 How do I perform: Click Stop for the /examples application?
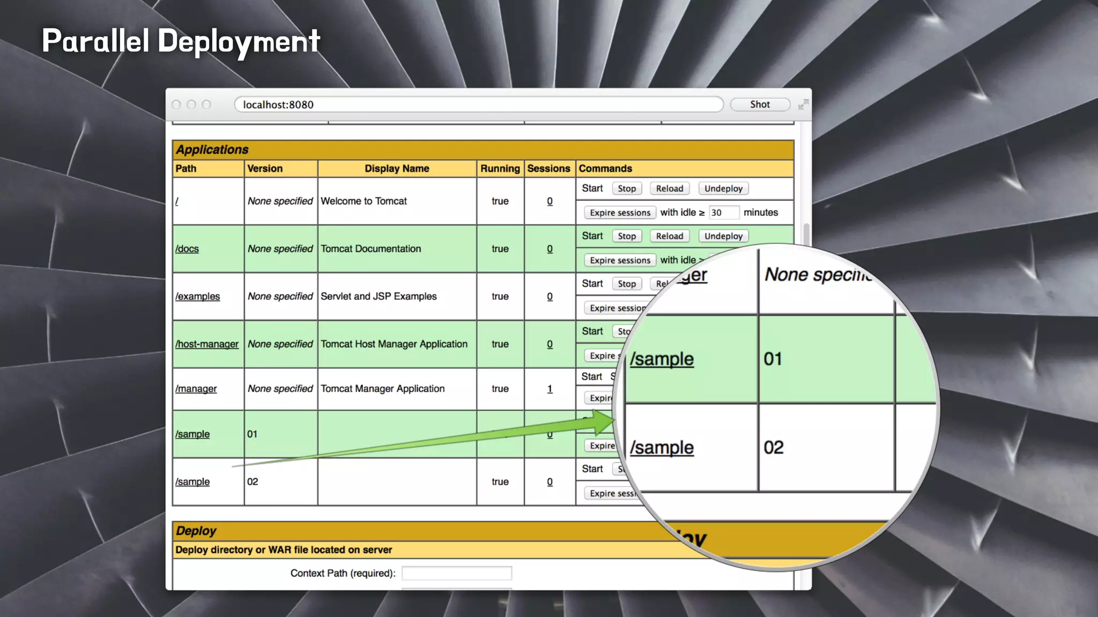tap(627, 284)
